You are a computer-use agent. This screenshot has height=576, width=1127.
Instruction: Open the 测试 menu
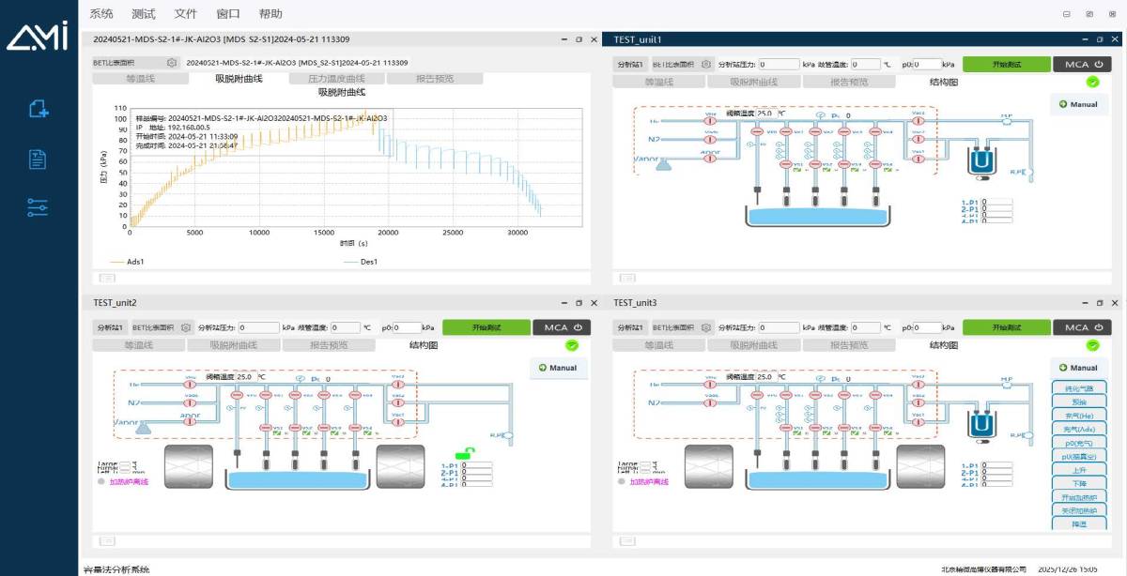click(x=144, y=14)
